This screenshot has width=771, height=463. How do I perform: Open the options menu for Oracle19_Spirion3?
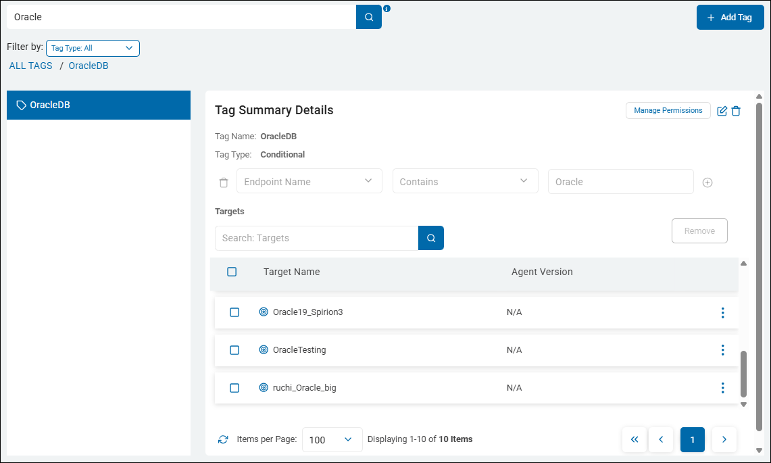point(722,312)
